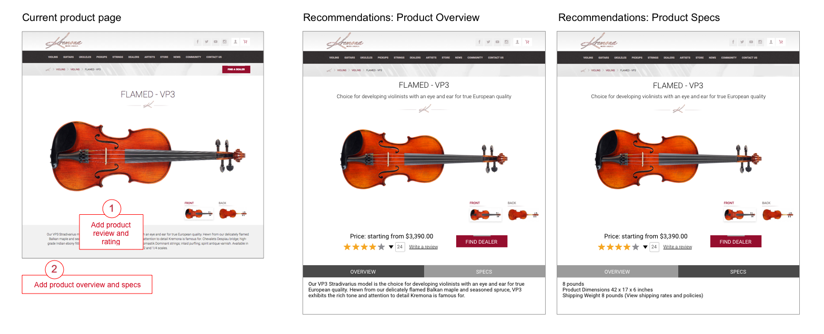824x334 pixels.
Task: Click FIND A DEALER button on current page
Action: tap(236, 69)
